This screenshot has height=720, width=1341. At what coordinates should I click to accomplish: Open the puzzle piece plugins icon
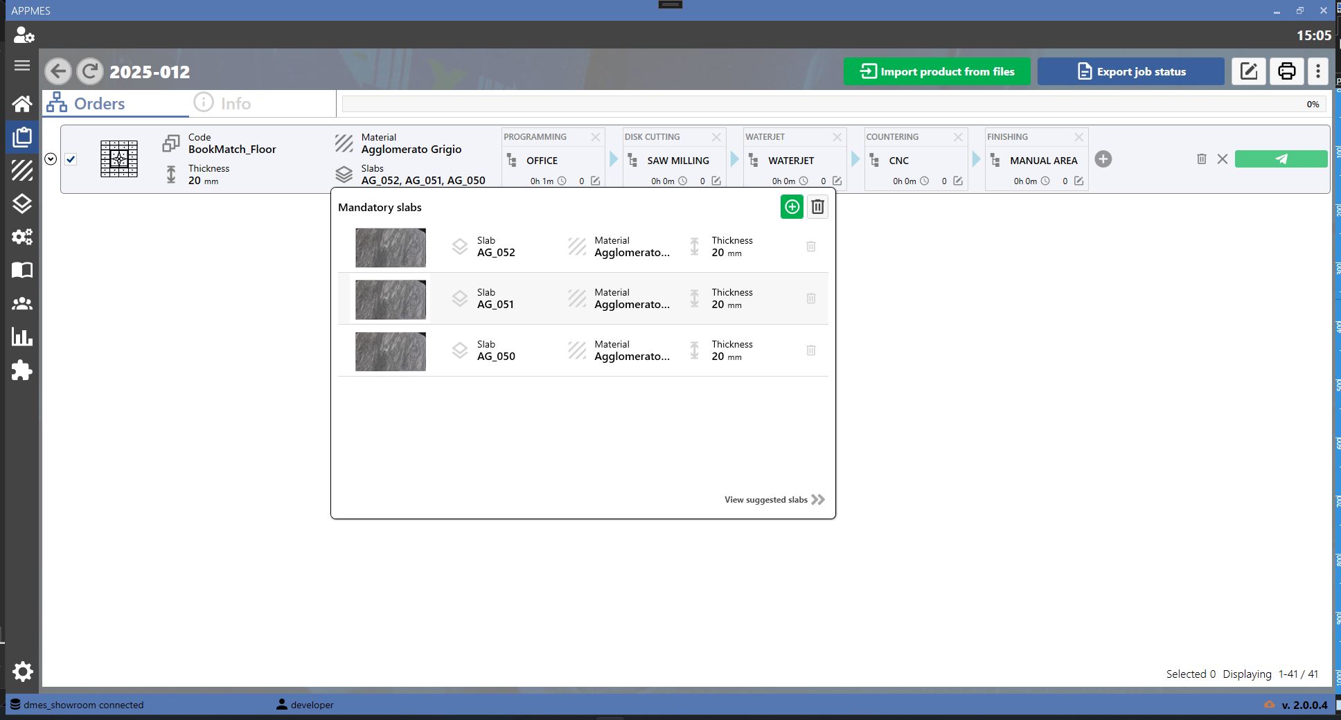(x=22, y=370)
